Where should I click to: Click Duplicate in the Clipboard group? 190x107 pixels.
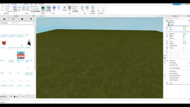[9, 11]
